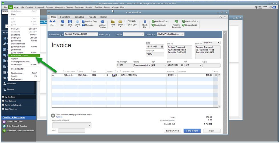
Task: Enable the Email Later checkbox
Action: pyautogui.click(x=126, y=25)
